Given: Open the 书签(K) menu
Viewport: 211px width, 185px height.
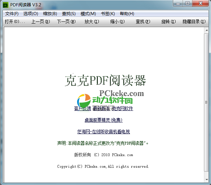Looking at the screenshot, I should (x=108, y=14).
